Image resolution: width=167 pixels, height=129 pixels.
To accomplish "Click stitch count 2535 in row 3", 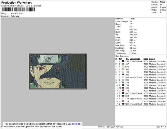I will point(127,67).
